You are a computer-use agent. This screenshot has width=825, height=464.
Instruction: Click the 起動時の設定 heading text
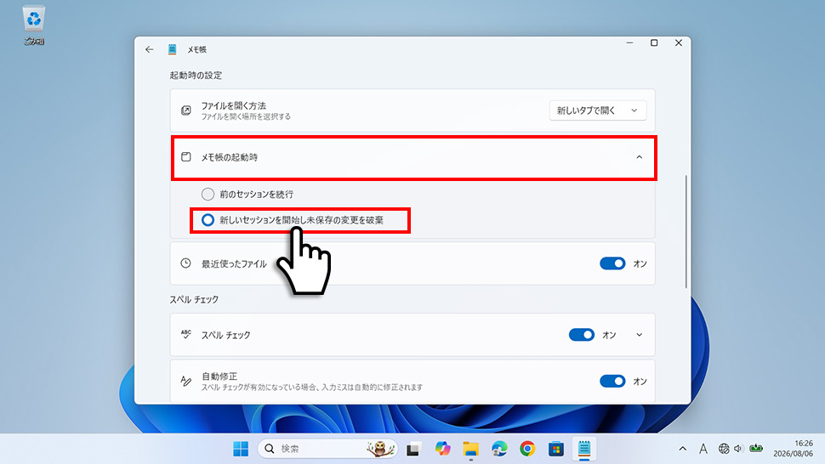pyautogui.click(x=196, y=75)
